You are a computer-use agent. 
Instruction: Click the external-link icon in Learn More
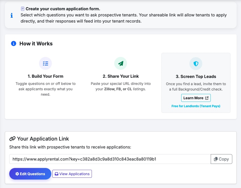click(x=207, y=98)
